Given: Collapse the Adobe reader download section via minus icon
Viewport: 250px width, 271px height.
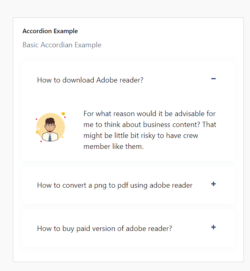Looking at the screenshot, I should [214, 79].
